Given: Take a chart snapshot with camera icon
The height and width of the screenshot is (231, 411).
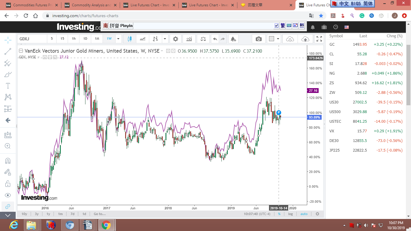Looking at the screenshot, I should pyautogui.click(x=258, y=39).
